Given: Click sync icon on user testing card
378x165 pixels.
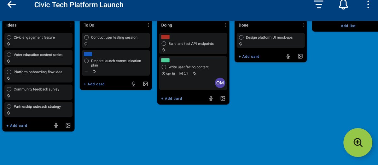Looking at the screenshot, I should point(86,44).
